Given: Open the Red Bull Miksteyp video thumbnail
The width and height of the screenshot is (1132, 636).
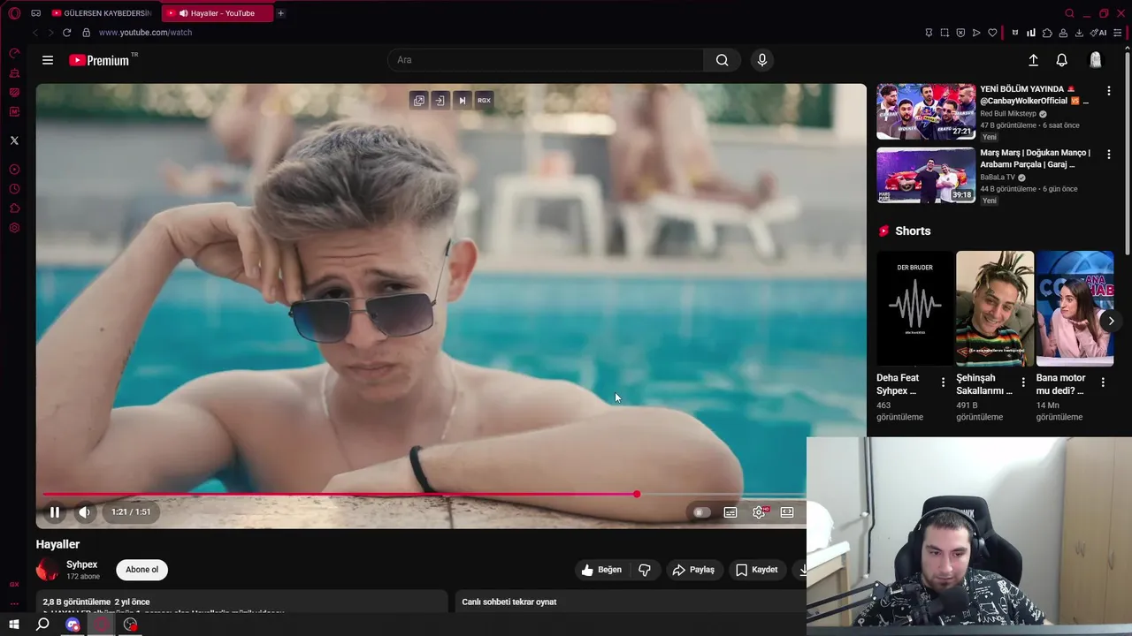Looking at the screenshot, I should click(x=926, y=112).
